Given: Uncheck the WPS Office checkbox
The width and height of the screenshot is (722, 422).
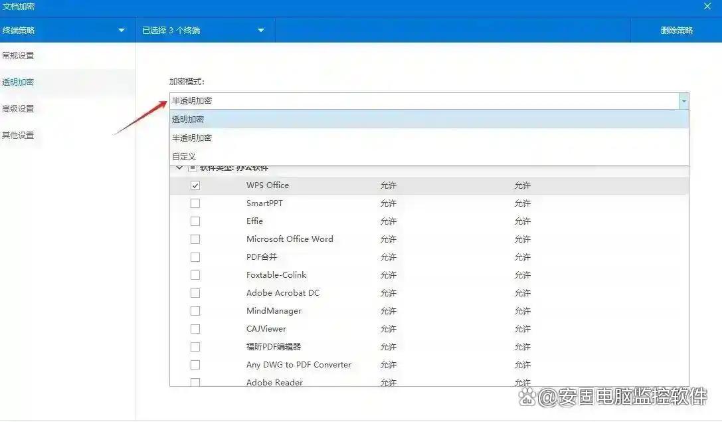Looking at the screenshot, I should click(195, 185).
